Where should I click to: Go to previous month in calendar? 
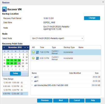coord(4,47)
